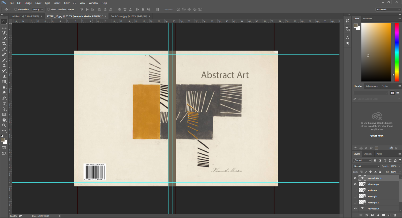Enable Show Transform Controls checkbox
This screenshot has width=402, height=218.
[x=48, y=10]
